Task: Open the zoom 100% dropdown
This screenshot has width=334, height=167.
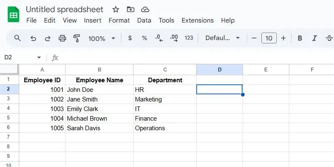Action: pos(101,38)
